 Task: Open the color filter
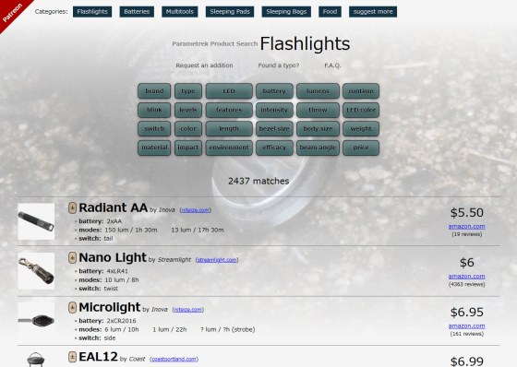188,128
